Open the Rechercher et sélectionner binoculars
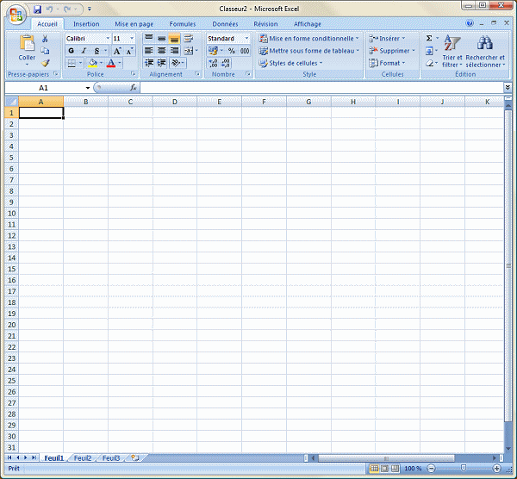The width and height of the screenshot is (517, 479). 484,45
